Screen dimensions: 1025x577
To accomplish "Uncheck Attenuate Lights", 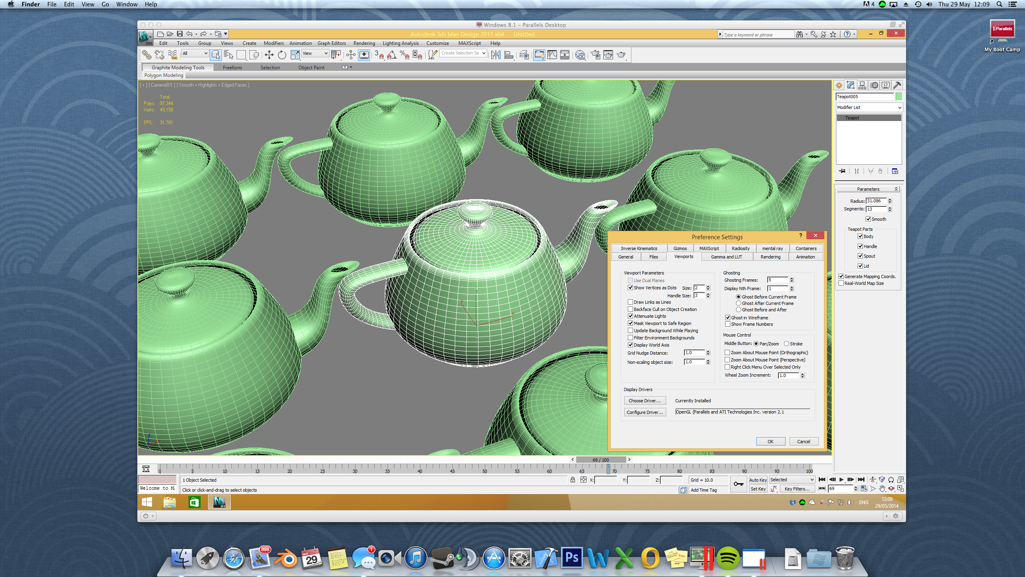I will pyautogui.click(x=630, y=316).
